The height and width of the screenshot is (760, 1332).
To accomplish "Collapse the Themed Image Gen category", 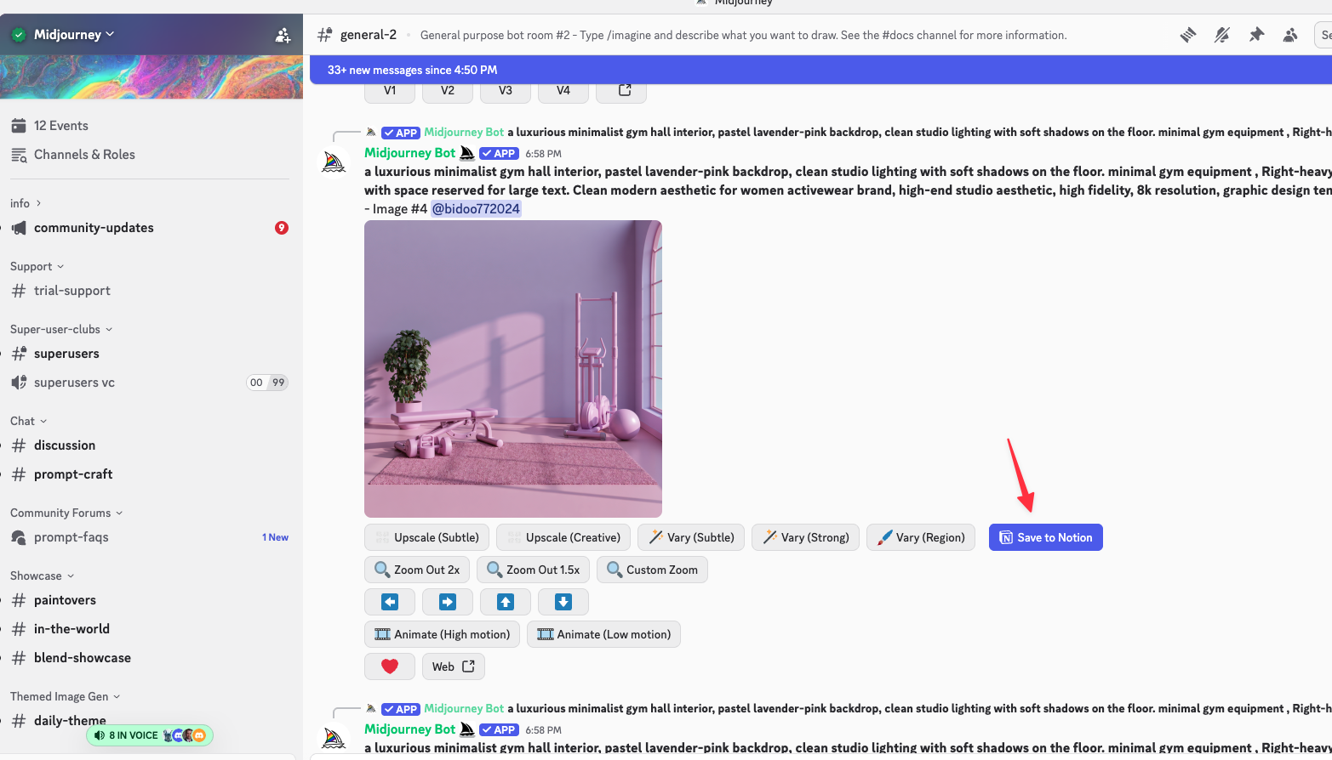I will click(65, 696).
